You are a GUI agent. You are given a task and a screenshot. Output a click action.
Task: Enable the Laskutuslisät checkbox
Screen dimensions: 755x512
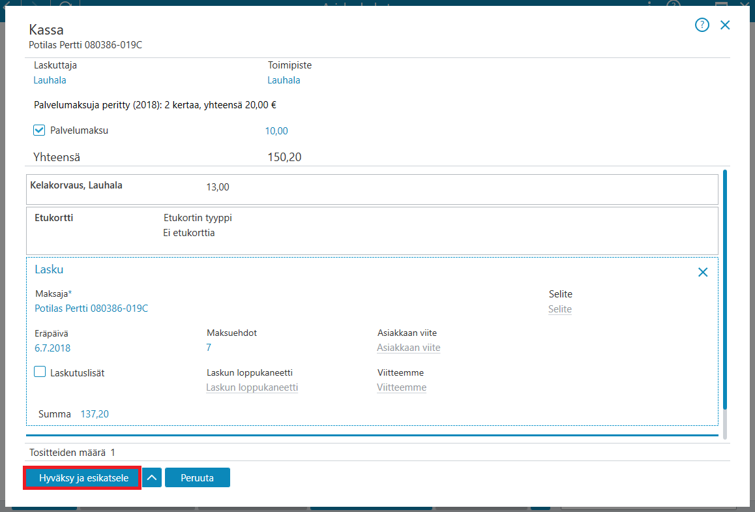[40, 372]
